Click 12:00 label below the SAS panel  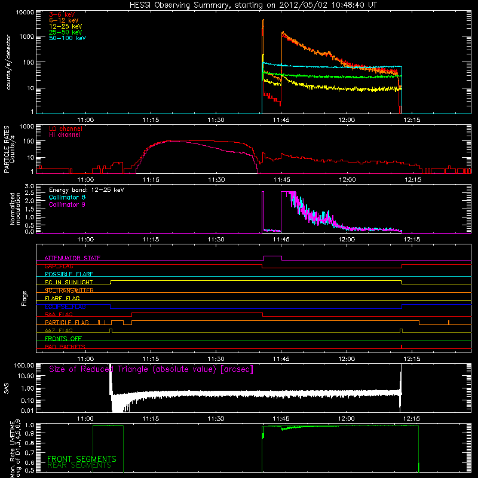[x=347, y=419]
